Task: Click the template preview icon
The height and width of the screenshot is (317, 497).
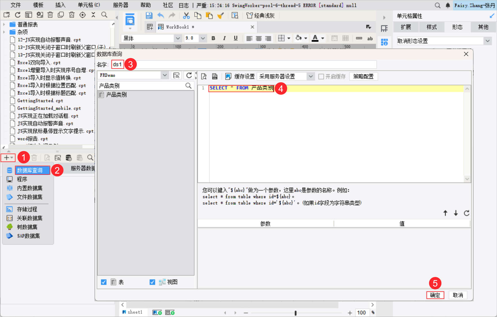Action: (x=130, y=20)
